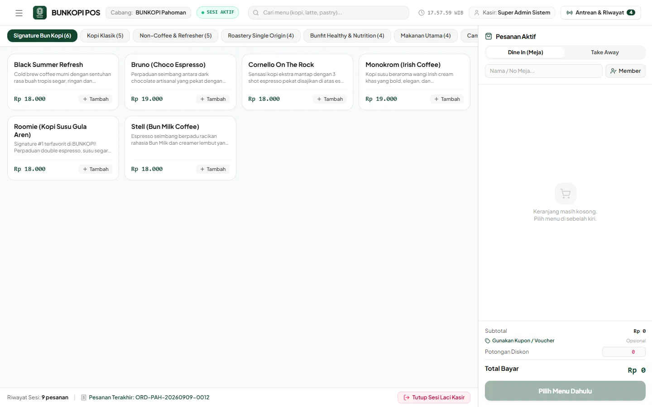Open Roastery Single Origin (4) category
This screenshot has width=652, height=407.
(x=261, y=36)
